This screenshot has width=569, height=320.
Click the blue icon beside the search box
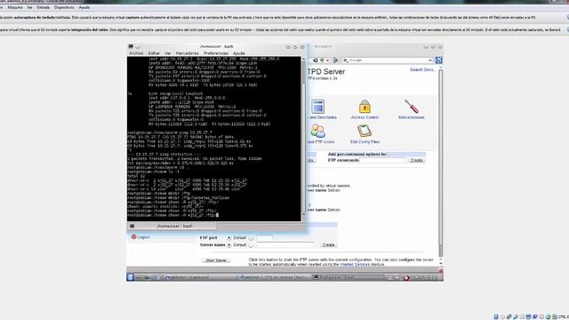(438, 60)
